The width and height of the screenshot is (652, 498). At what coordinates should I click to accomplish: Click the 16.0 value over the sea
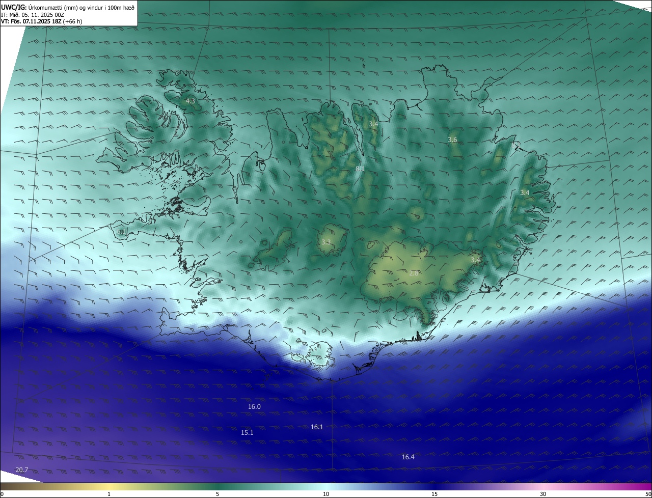[x=254, y=406]
